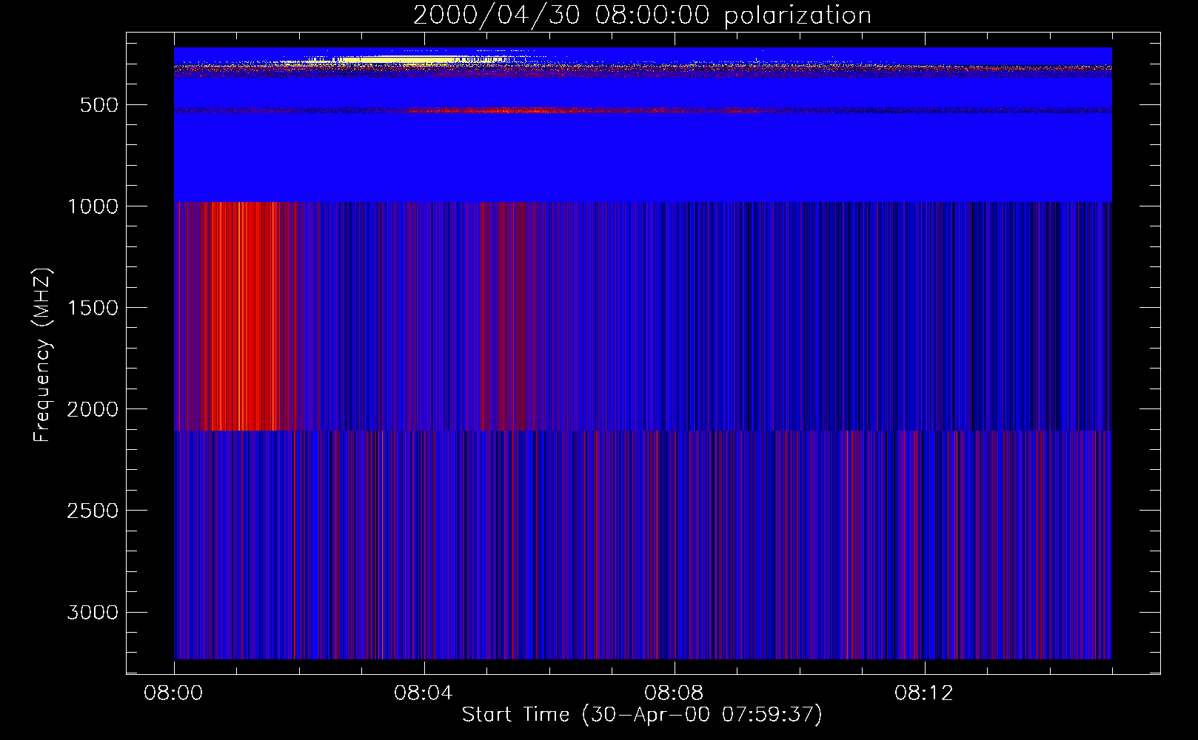
Task: Click the 2000 frequency tick label
Action: [x=93, y=409]
